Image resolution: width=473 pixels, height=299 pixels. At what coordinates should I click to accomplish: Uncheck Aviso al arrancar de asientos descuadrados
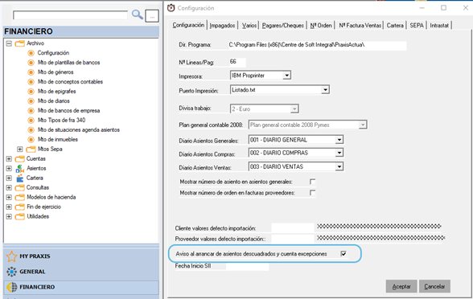(x=343, y=254)
